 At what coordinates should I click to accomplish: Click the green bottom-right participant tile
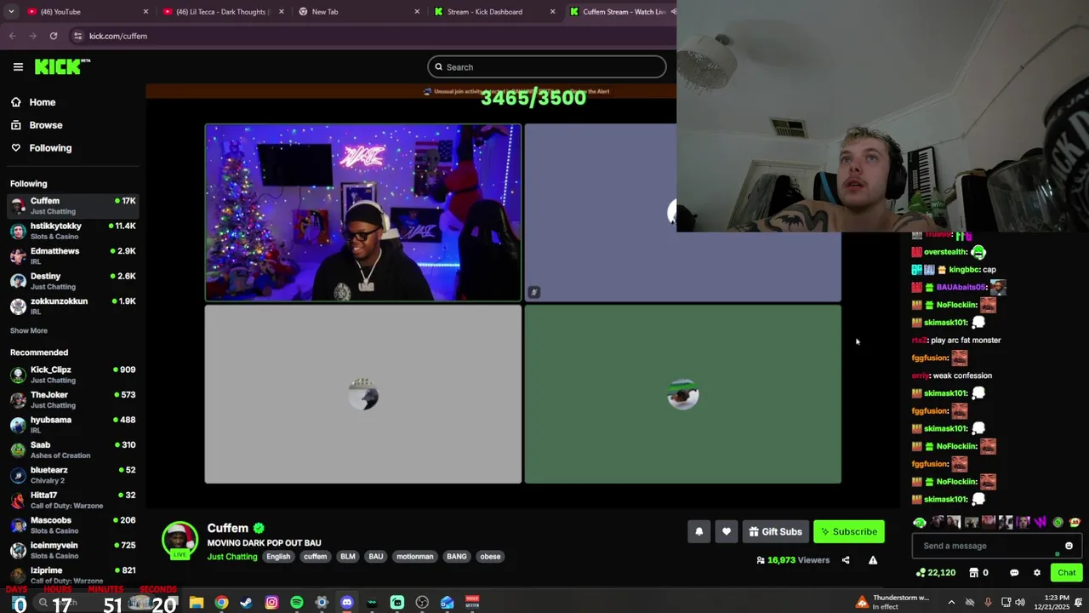(x=683, y=394)
